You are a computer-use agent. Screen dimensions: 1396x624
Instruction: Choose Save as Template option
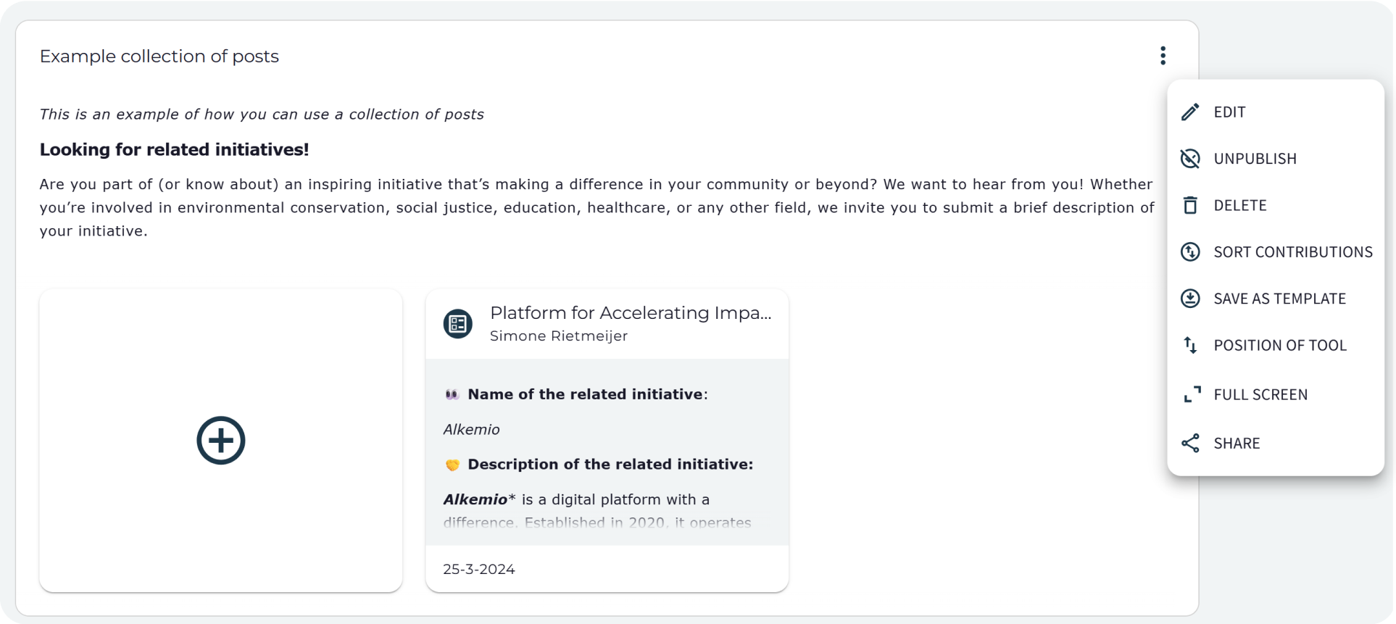(x=1280, y=299)
